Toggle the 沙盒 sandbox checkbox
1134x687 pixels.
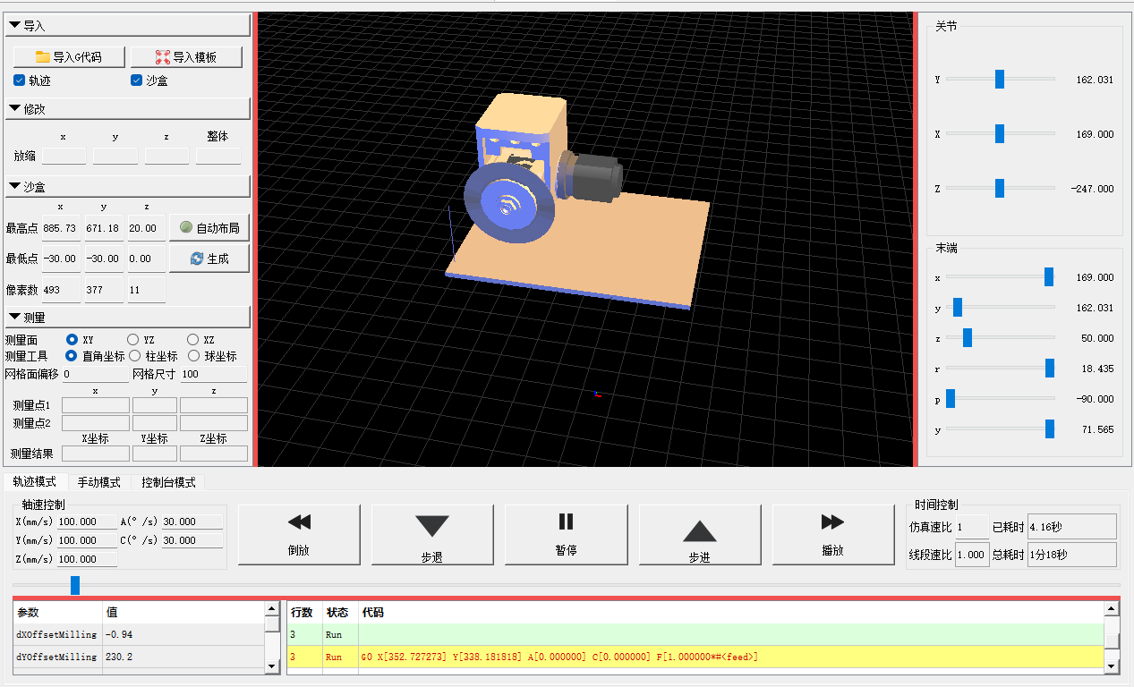click(137, 81)
